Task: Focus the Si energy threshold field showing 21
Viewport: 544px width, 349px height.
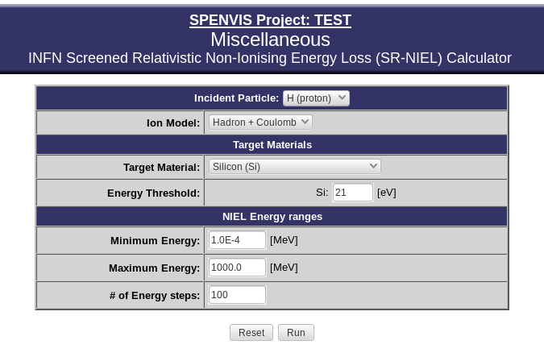Action: point(353,193)
